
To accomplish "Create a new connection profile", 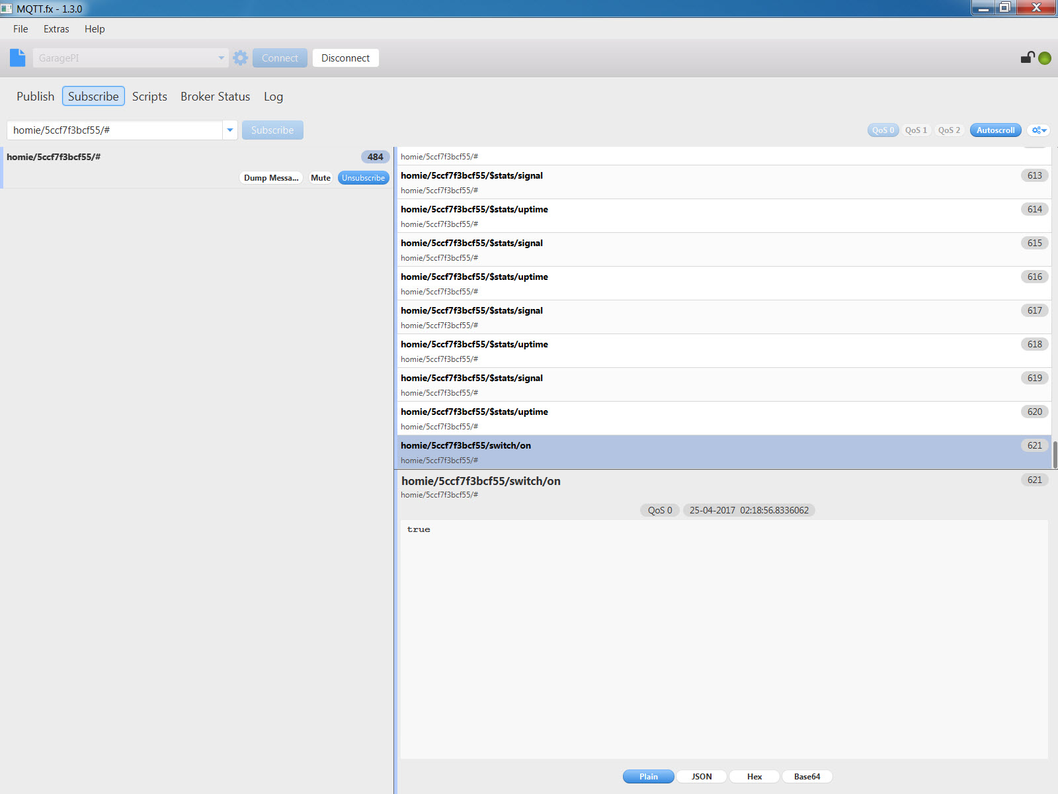I will tap(17, 58).
